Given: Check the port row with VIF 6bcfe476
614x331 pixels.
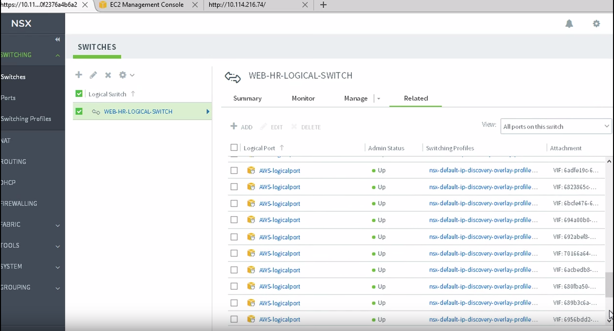Looking at the screenshot, I should pos(234,203).
